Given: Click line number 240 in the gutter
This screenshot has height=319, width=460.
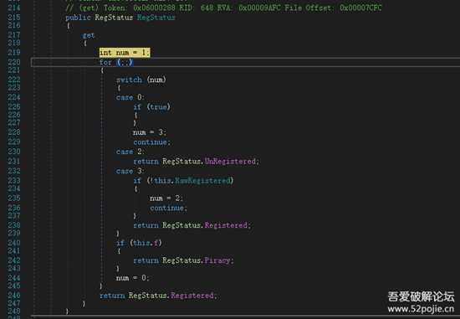Looking at the screenshot, I should 13,243.
